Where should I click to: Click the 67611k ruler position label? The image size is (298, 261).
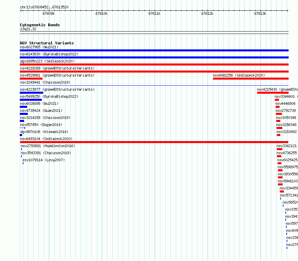154,13
